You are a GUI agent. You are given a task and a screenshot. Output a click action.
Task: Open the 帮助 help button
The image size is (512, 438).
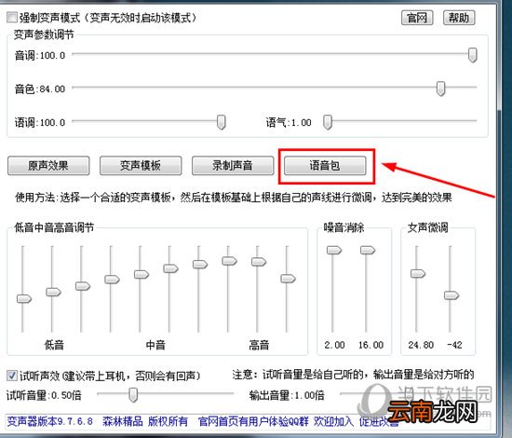(x=459, y=18)
